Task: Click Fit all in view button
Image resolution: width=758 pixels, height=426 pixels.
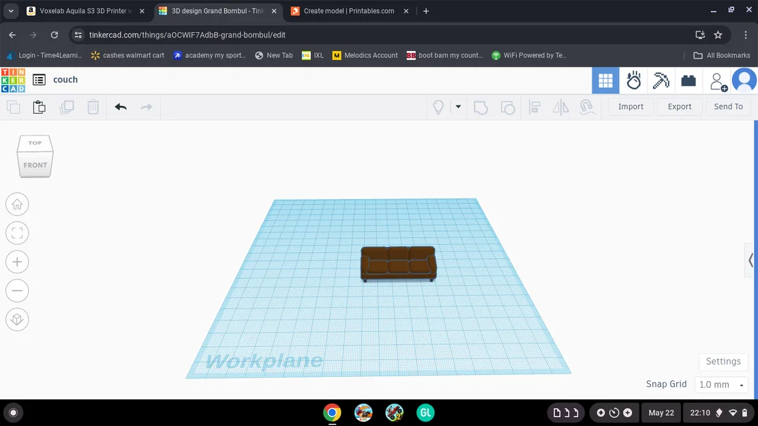Action: (x=17, y=233)
